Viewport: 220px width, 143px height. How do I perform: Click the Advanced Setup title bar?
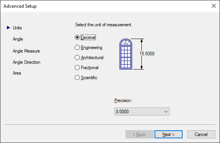tap(105, 6)
